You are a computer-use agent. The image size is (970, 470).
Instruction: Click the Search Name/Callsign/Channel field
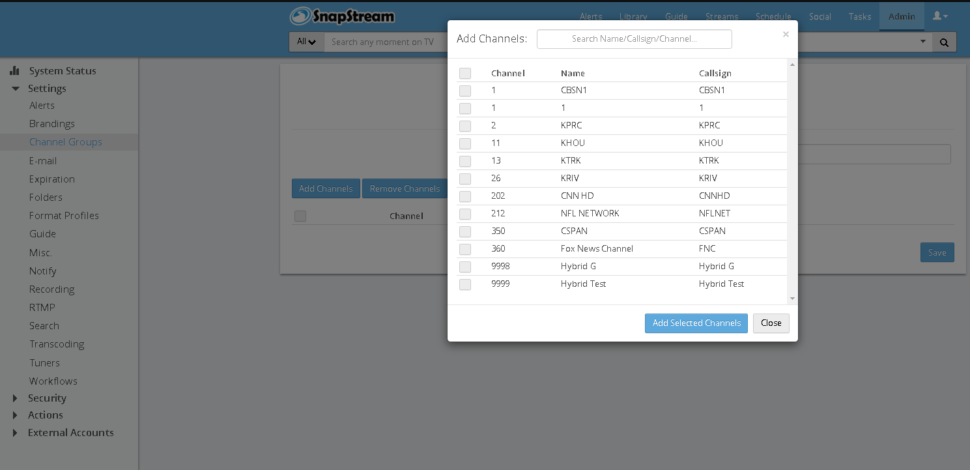click(x=635, y=39)
